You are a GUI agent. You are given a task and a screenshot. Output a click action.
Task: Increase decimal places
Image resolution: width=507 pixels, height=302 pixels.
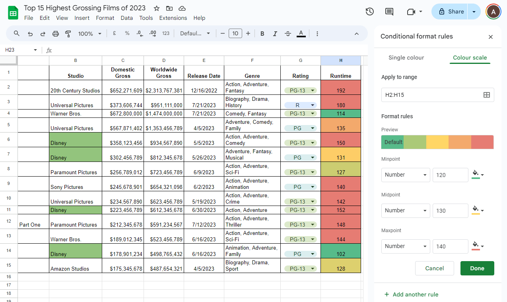[x=153, y=34]
